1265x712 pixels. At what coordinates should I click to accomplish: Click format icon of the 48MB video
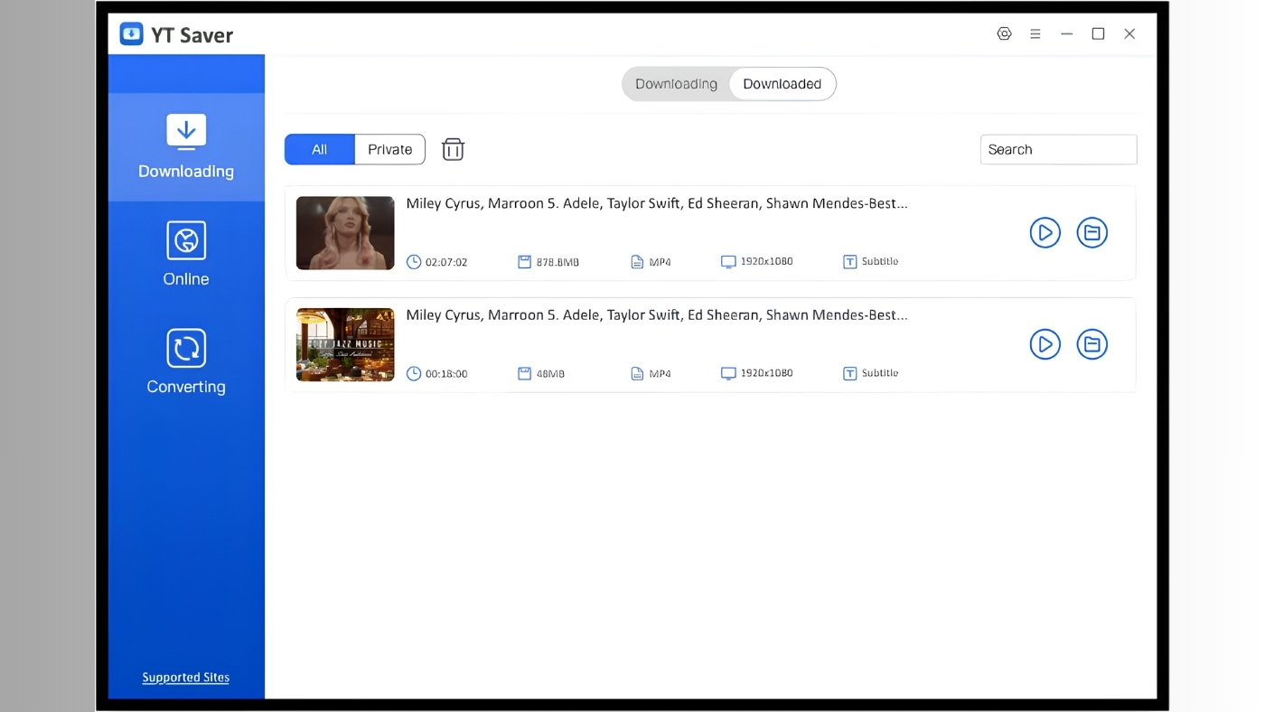(637, 373)
